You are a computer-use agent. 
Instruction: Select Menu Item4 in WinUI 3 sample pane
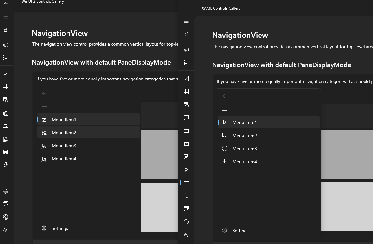[x=88, y=159]
